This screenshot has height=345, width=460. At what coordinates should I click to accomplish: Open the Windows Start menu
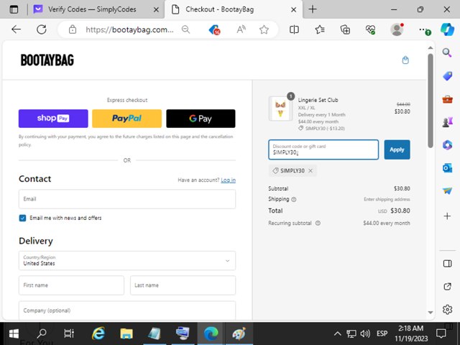tap(14, 333)
